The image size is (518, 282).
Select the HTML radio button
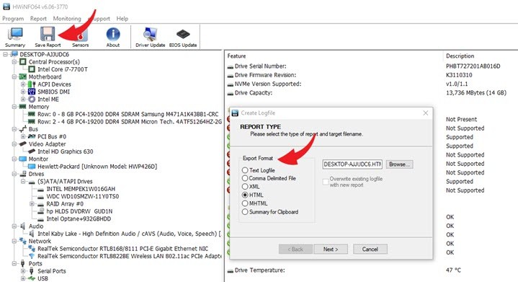[x=245, y=195]
